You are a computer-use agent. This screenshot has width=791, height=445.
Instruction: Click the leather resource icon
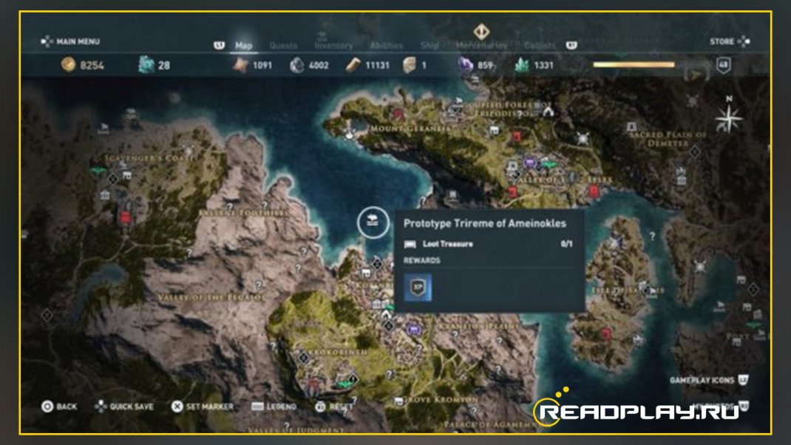241,64
